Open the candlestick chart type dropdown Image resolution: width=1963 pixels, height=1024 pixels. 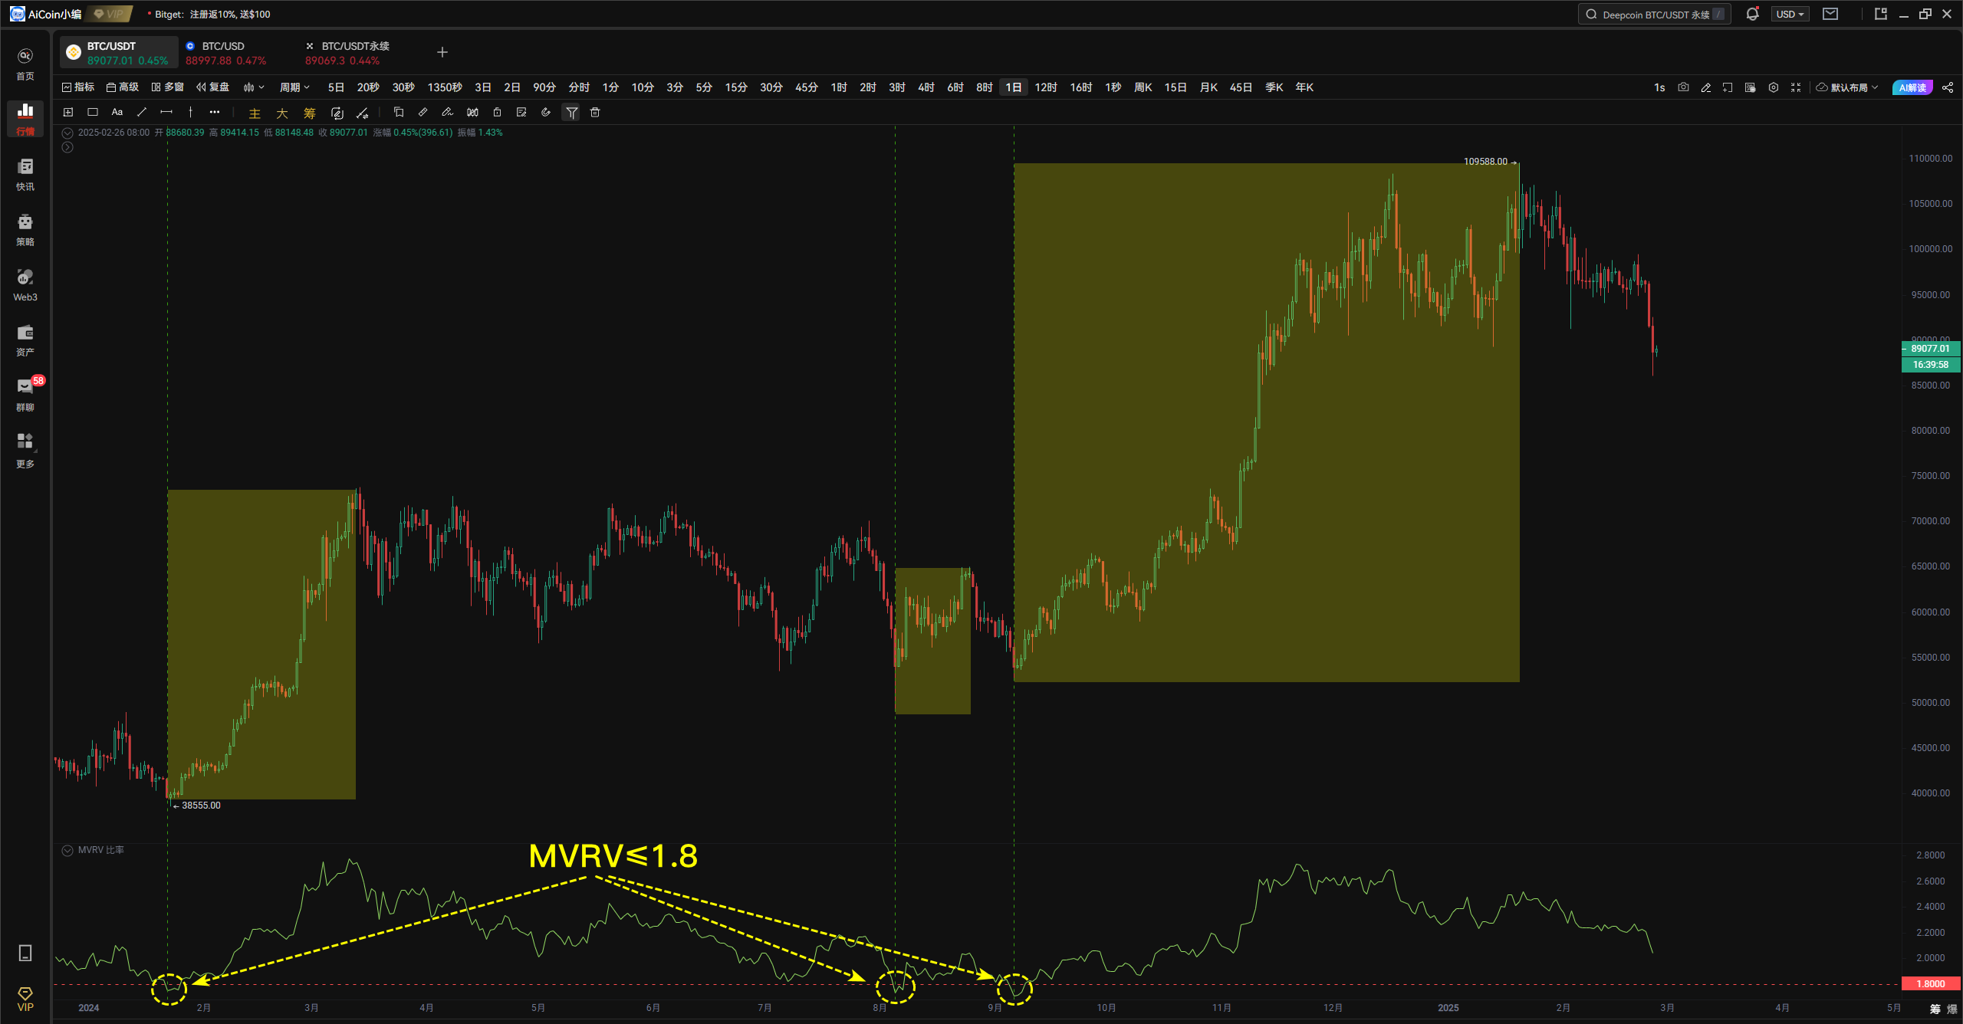254,87
